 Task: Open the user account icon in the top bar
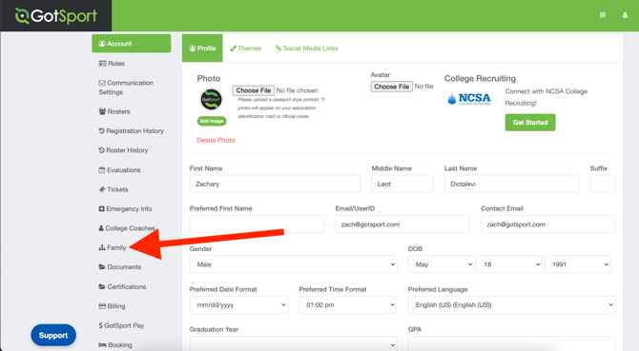[x=625, y=15]
